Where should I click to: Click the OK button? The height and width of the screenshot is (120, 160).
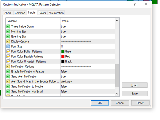pyautogui.click(x=100, y=103)
